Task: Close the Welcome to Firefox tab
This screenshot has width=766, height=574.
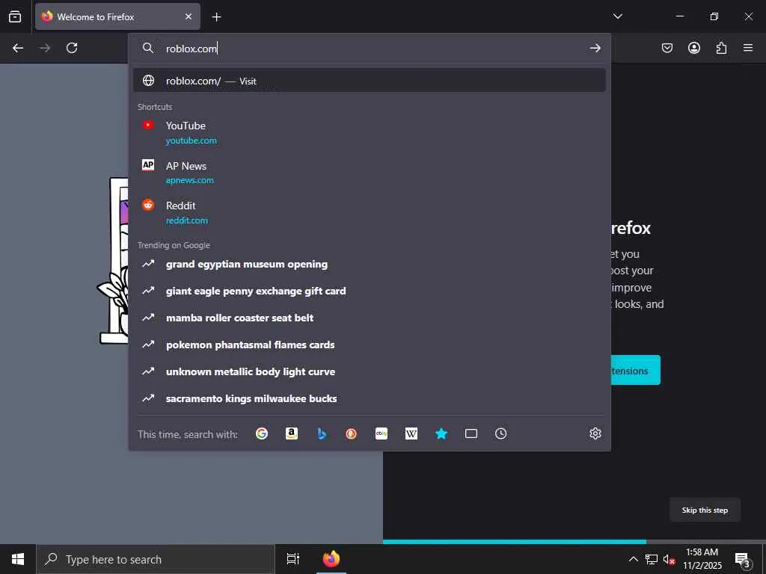Action: pos(189,16)
